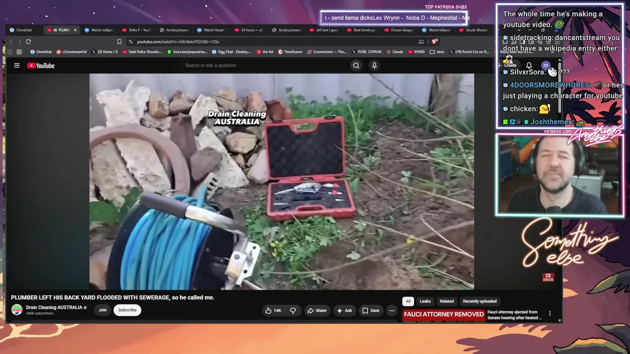The height and width of the screenshot is (354, 630).
Task: Open the Drain Cleaning AUSTRALIA channel name
Action: click(x=54, y=308)
